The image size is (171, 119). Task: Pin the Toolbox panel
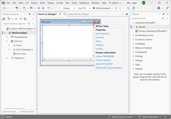[x=163, y=14]
